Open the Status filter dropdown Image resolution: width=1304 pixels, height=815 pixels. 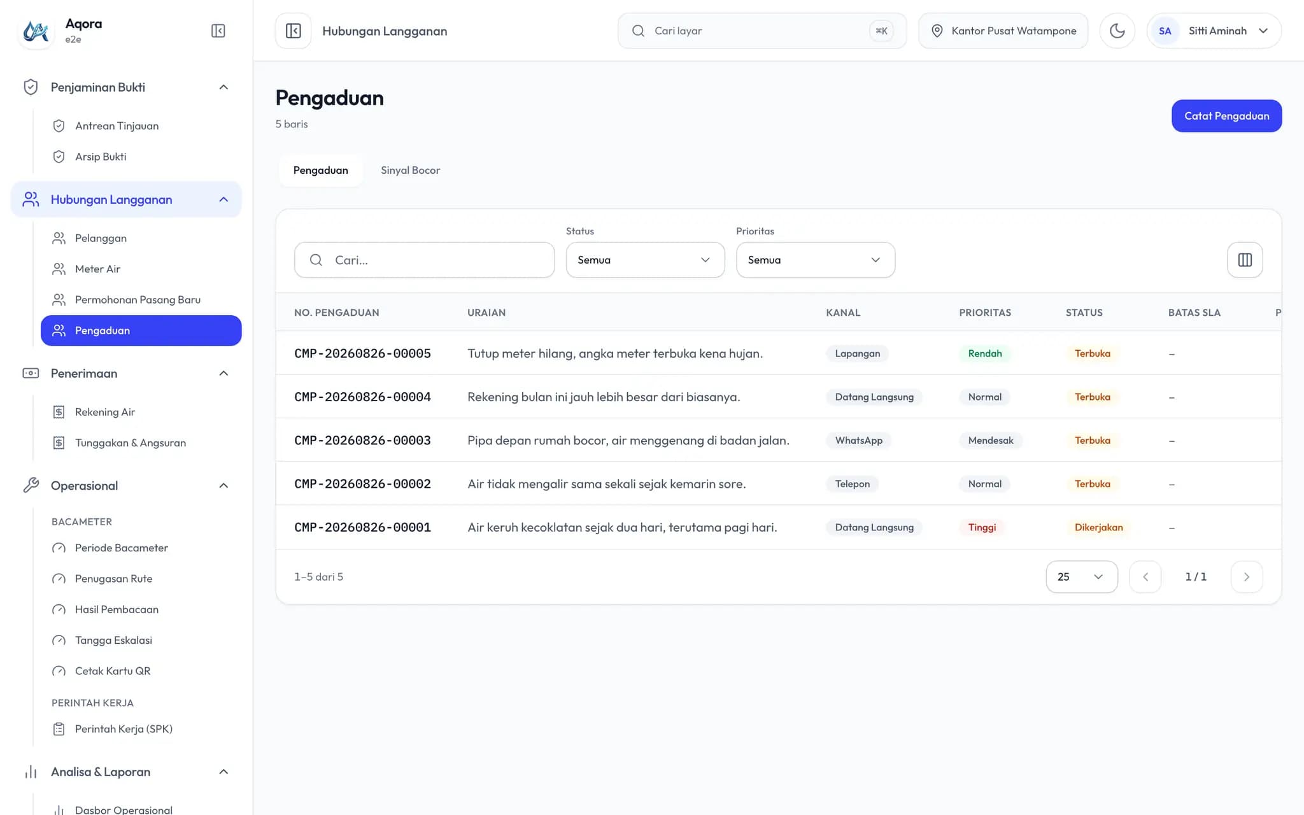pos(645,260)
